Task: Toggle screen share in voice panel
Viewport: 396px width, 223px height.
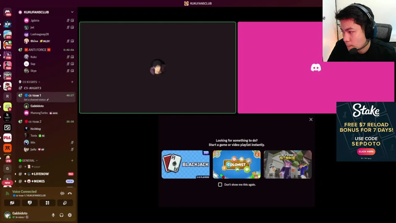Action: [x=30, y=203]
